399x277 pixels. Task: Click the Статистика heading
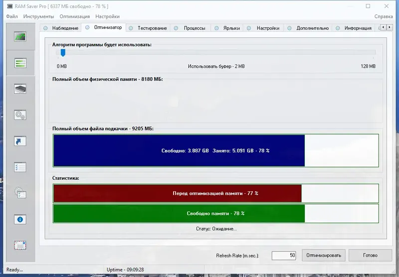click(x=66, y=178)
